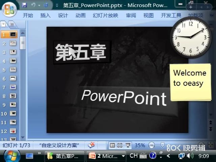
Task: Expand the quick launch overflow chevron
Action: pos(39,153)
